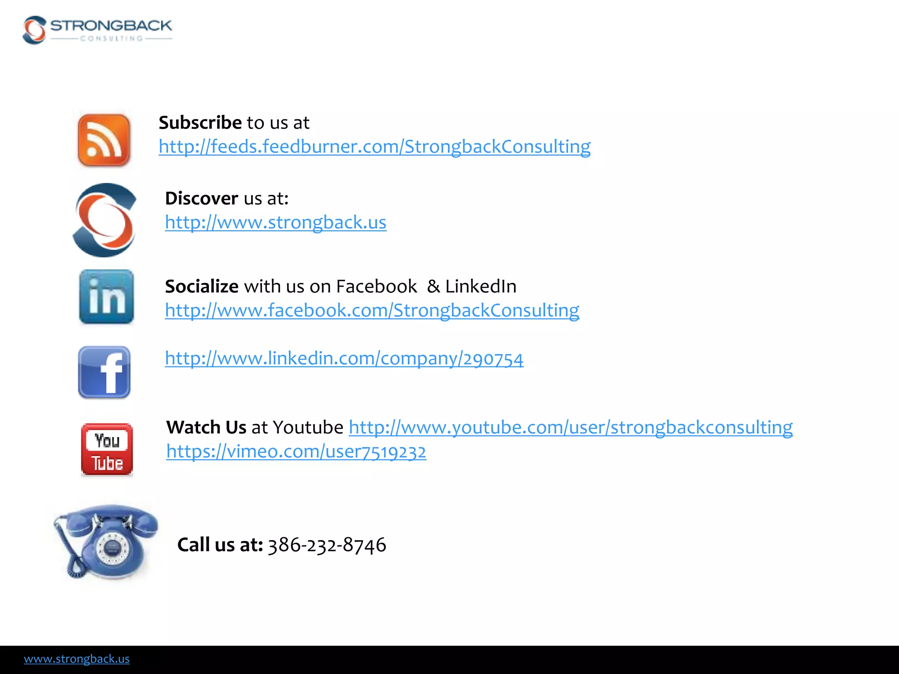Click the Strongback swirl logo icon

[104, 220]
